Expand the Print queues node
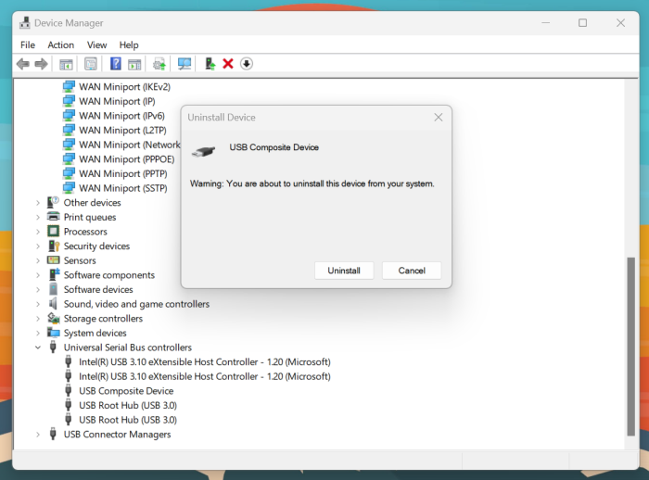The width and height of the screenshot is (649, 480). (38, 217)
